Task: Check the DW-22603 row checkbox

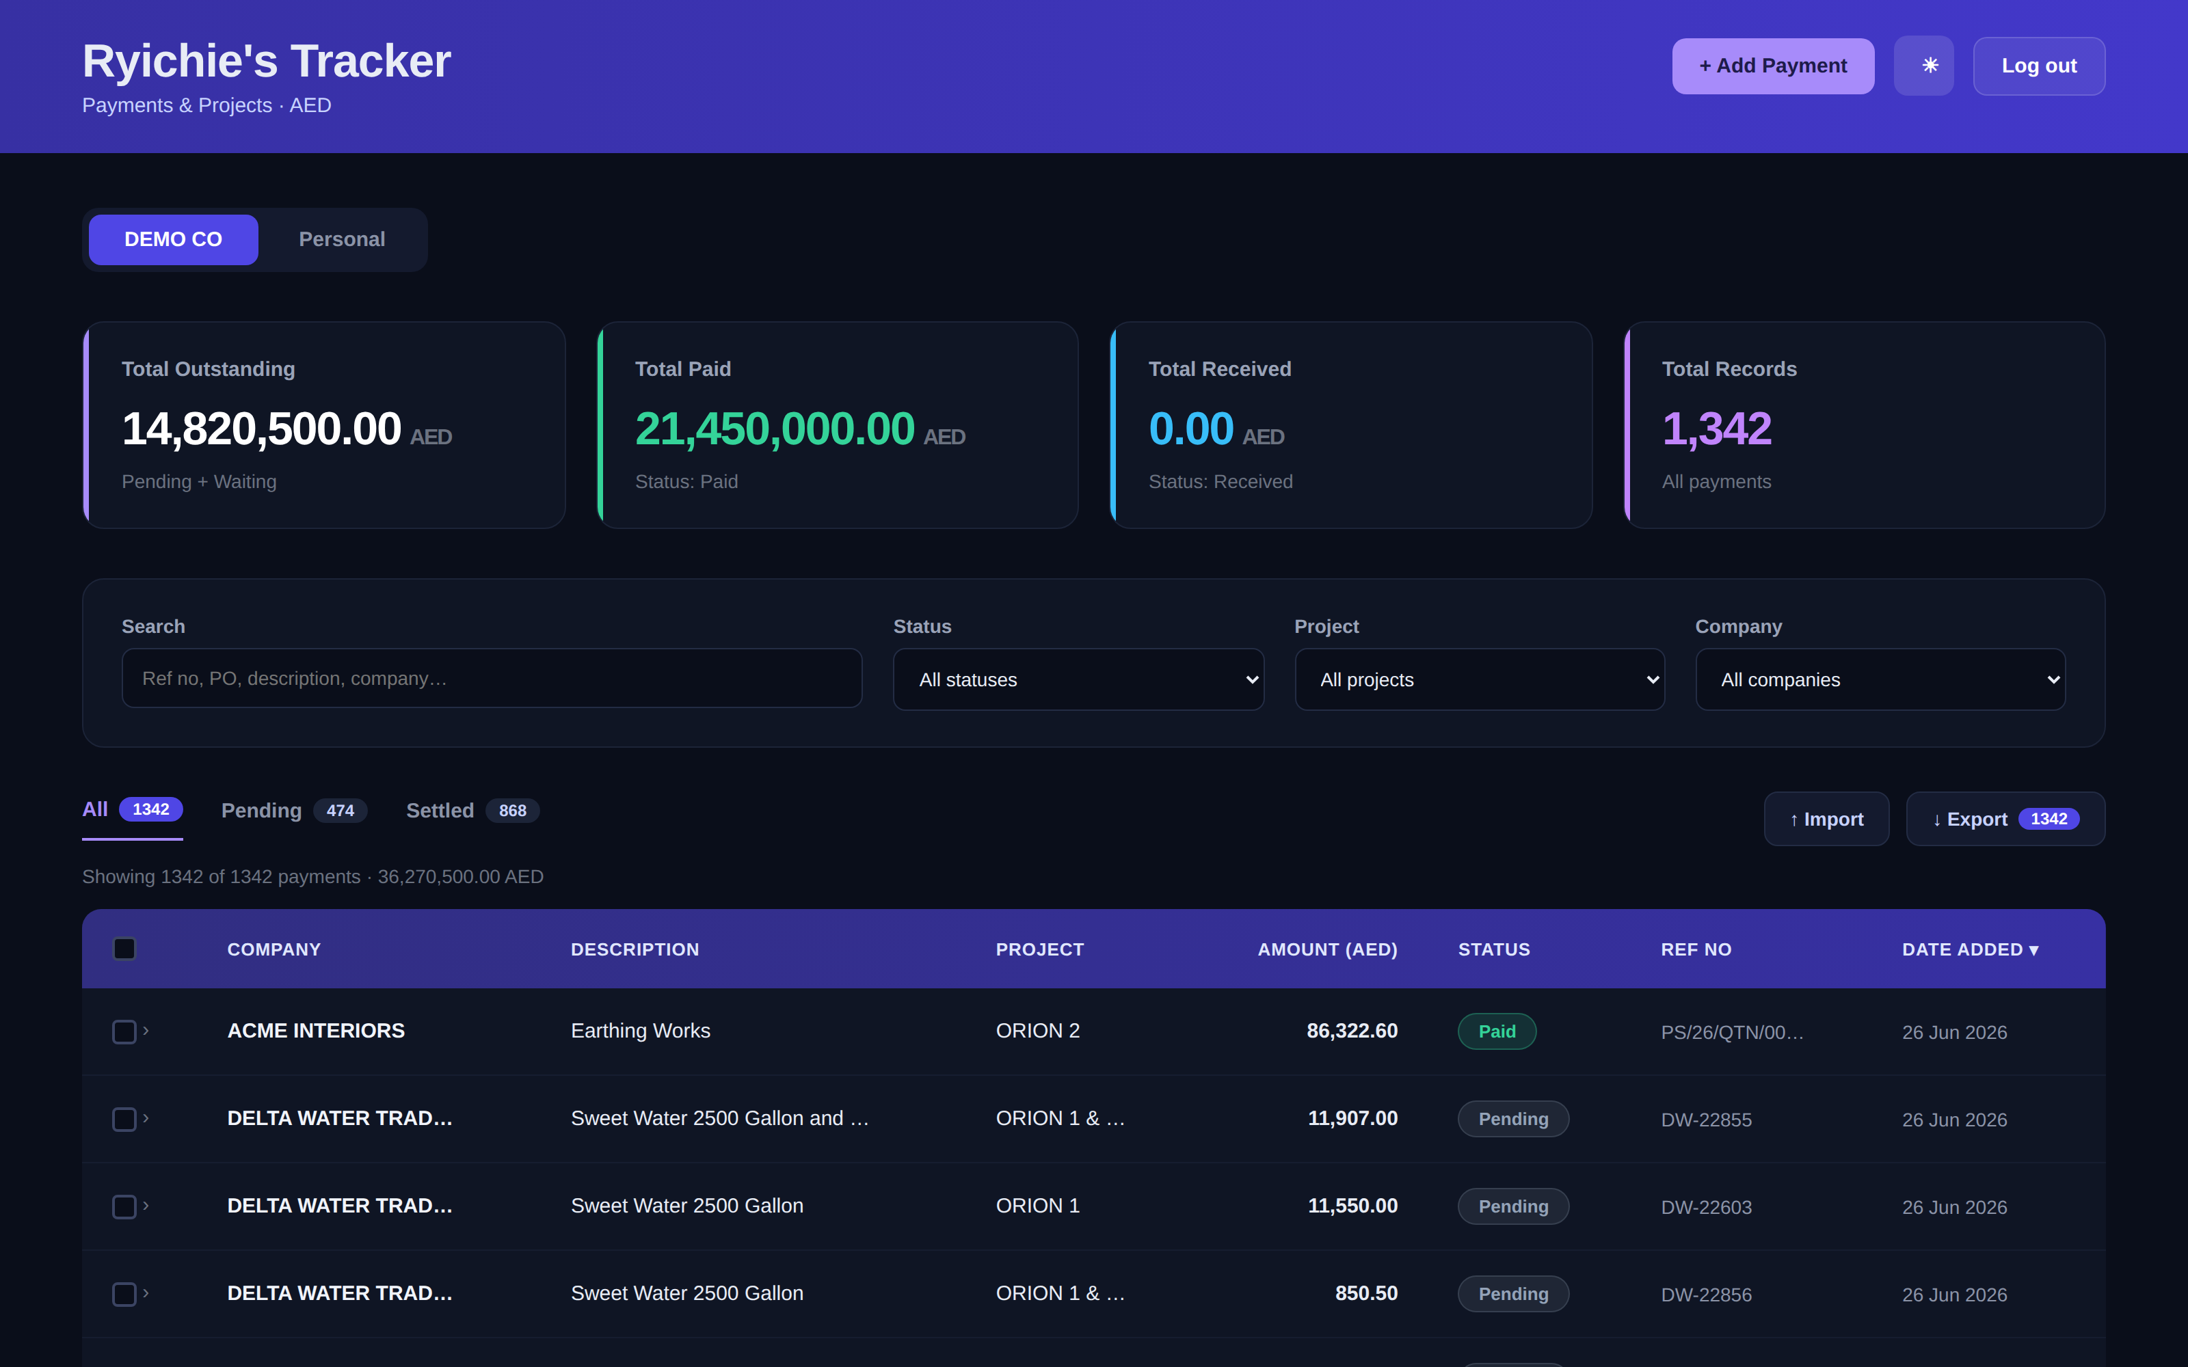Action: click(124, 1207)
